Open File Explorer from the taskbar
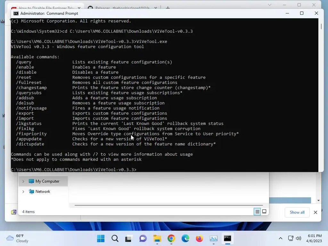Image resolution: width=328 pixels, height=246 pixels. 157,238
